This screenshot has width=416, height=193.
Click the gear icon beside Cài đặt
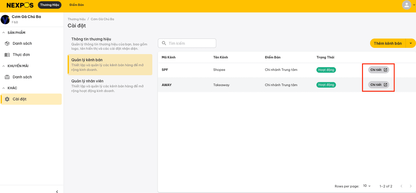(7, 99)
